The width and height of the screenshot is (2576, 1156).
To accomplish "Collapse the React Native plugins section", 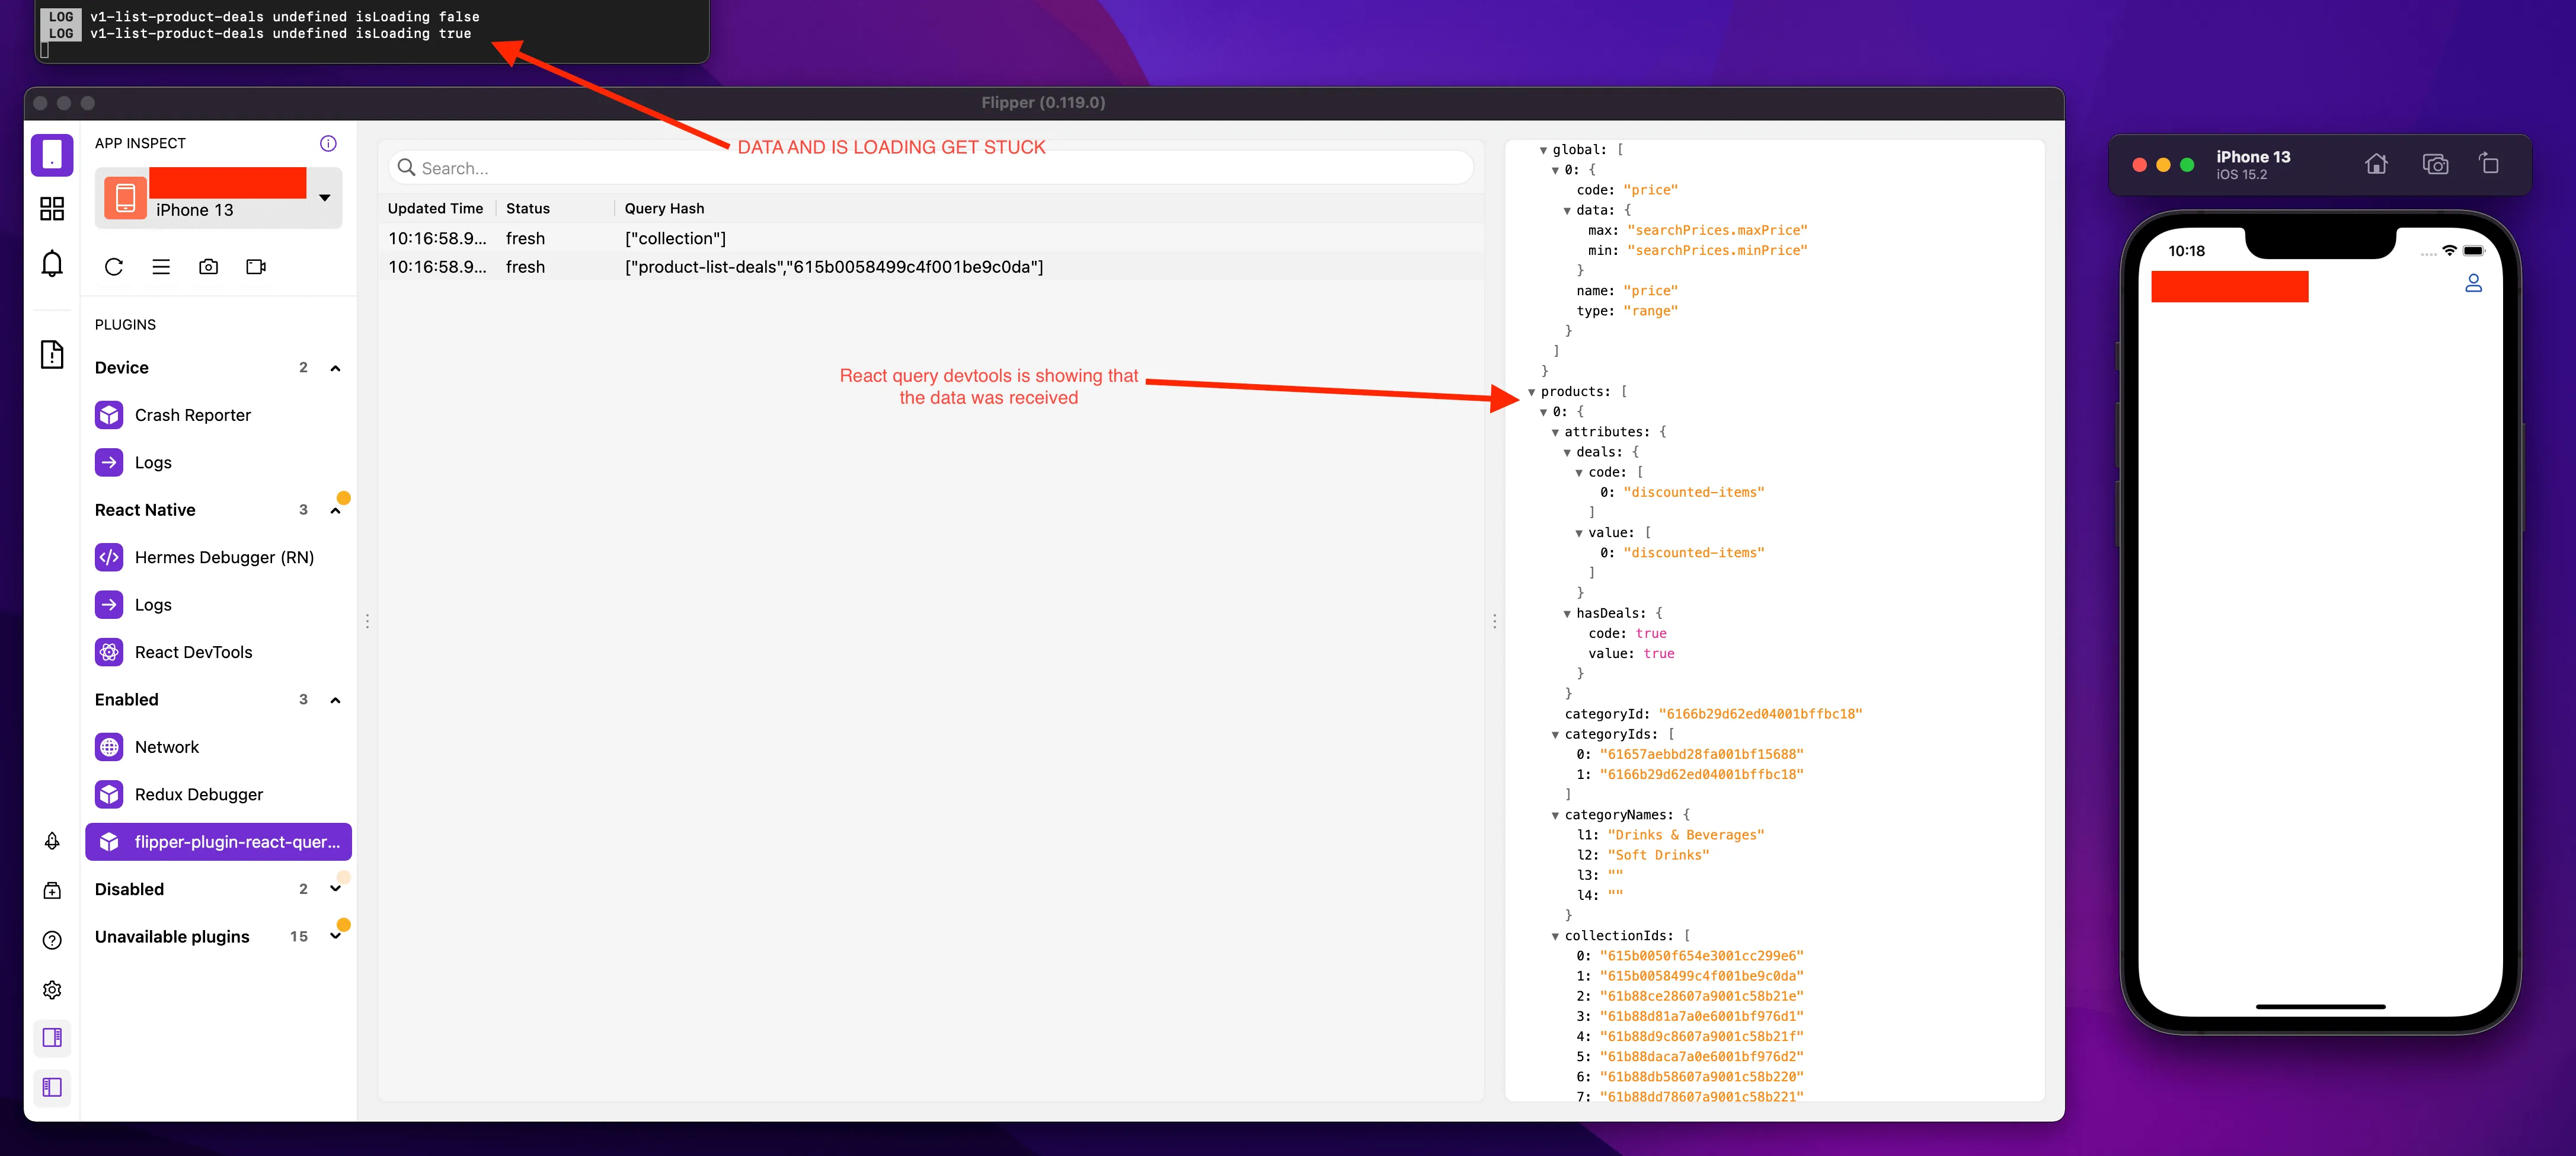I will pyautogui.click(x=335, y=510).
